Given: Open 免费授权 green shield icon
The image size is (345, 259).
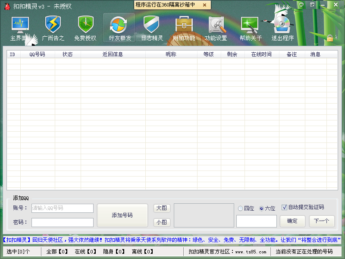Looking at the screenshot, I should click(x=85, y=28).
